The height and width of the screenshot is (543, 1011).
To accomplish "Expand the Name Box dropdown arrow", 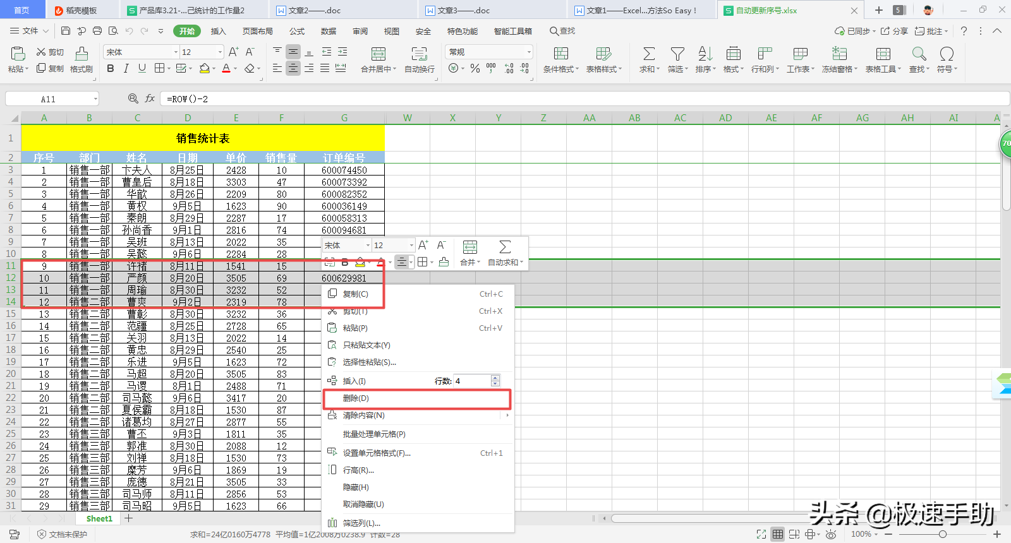I will 95,98.
